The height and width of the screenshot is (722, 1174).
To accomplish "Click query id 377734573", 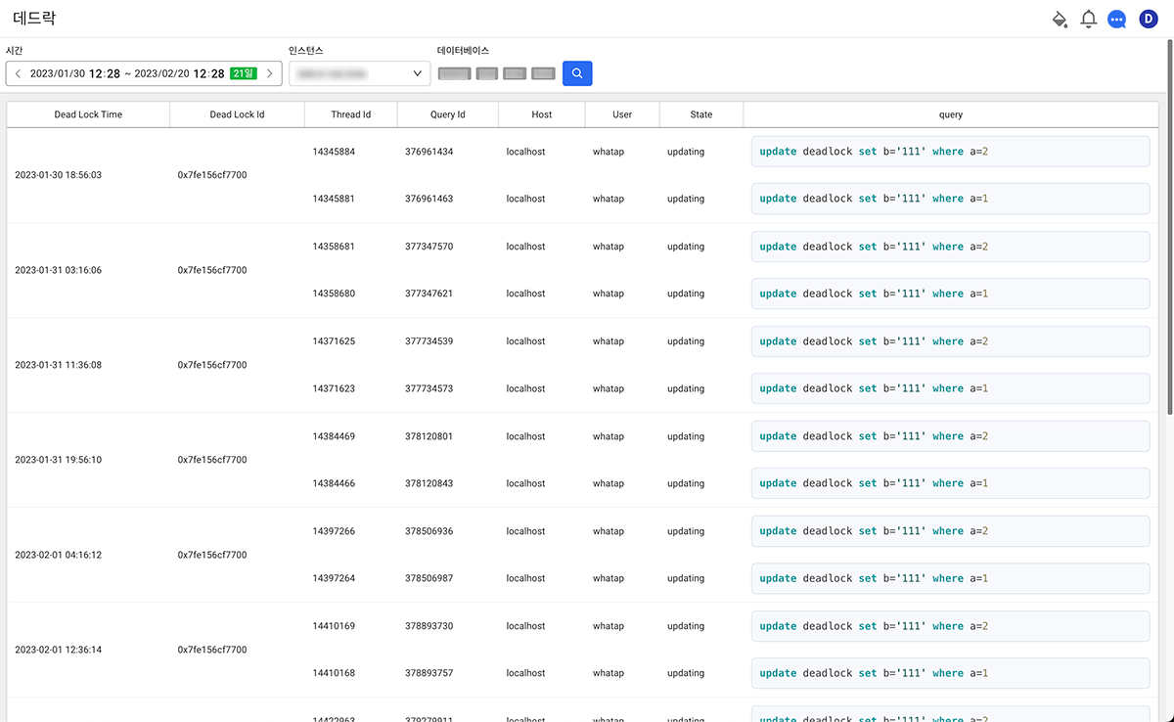I will coord(429,388).
